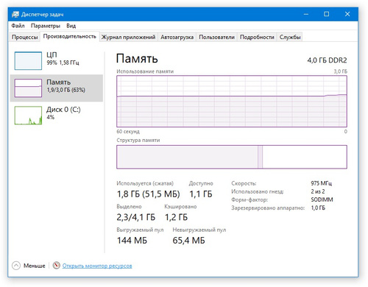Screen dimensions: 368x287
Task: Click the 144 МБ paged pool value
Action: (x=132, y=241)
